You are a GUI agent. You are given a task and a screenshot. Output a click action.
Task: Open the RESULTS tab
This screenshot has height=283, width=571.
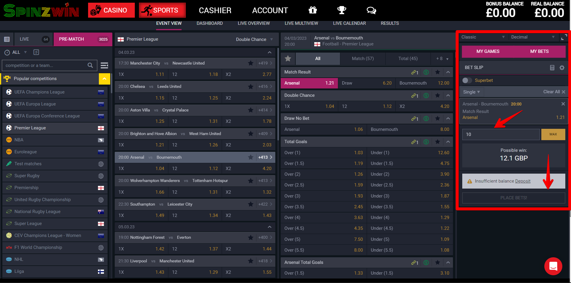390,23
